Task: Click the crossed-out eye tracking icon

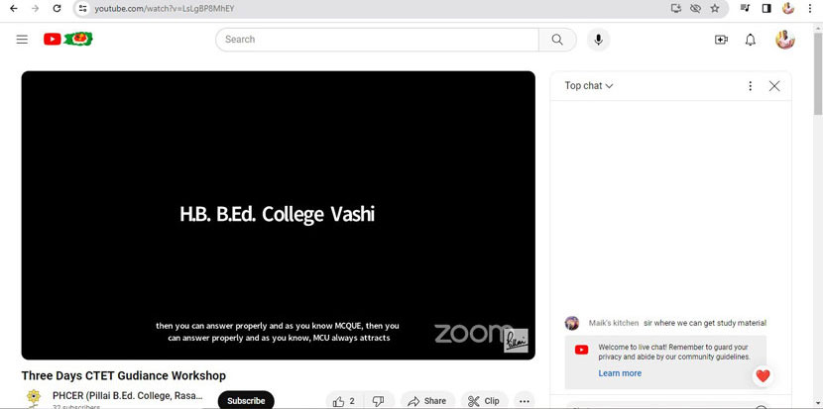Action: coord(695,8)
